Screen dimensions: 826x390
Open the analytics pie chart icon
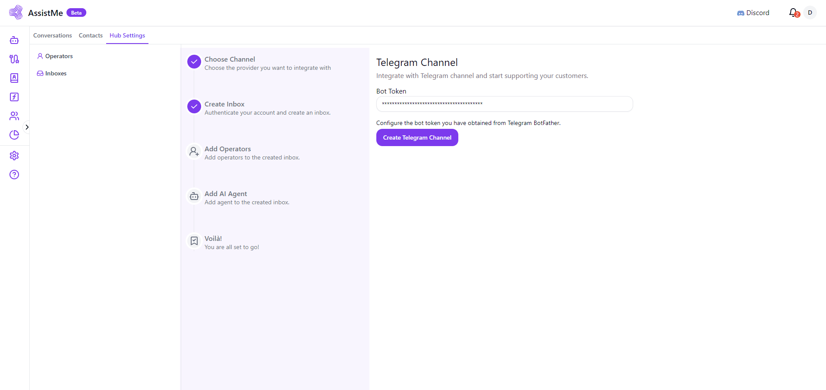click(x=14, y=135)
